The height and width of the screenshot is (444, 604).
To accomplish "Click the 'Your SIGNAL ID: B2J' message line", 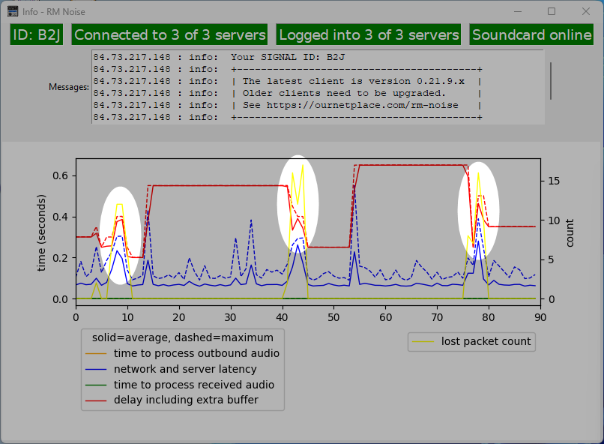I will pos(288,57).
